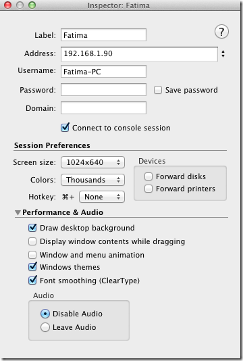The width and height of the screenshot is (243, 361).
Task: Close the Inspector window with red button
Action: pos(8,5)
